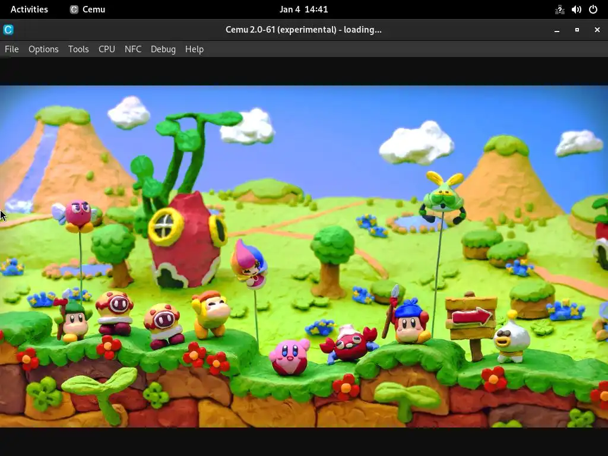The height and width of the screenshot is (456, 608).
Task: Click the pink Kirby character in the game view
Action: [x=289, y=357]
